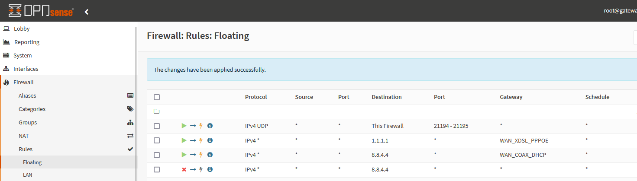
Task: Check the box for WAN_XDSL_PPPOE rule
Action: pyautogui.click(x=157, y=140)
